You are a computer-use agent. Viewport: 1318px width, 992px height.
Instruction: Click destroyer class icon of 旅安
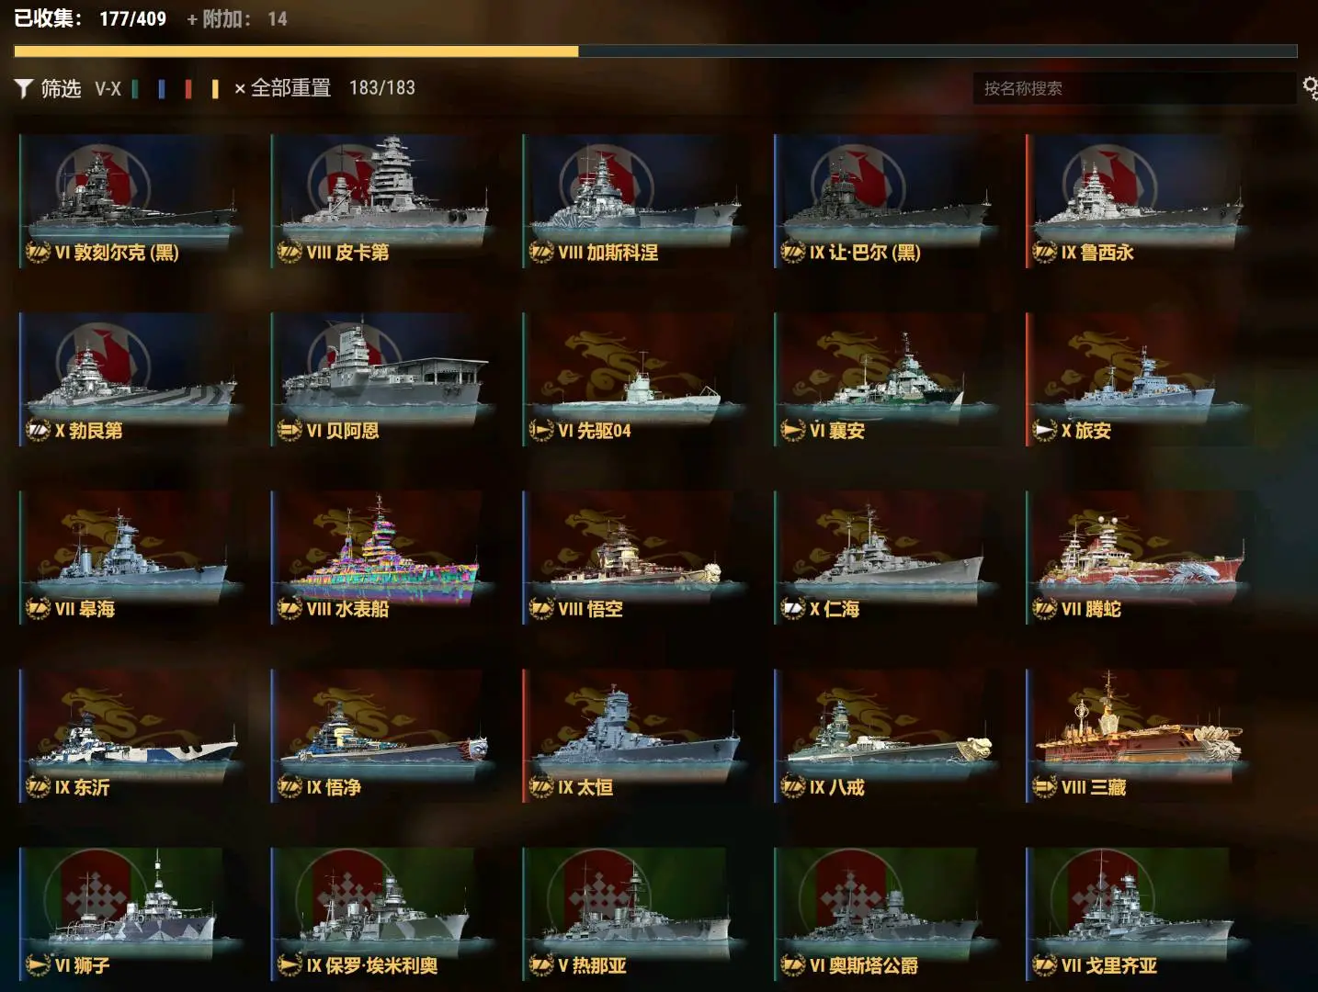click(1045, 430)
